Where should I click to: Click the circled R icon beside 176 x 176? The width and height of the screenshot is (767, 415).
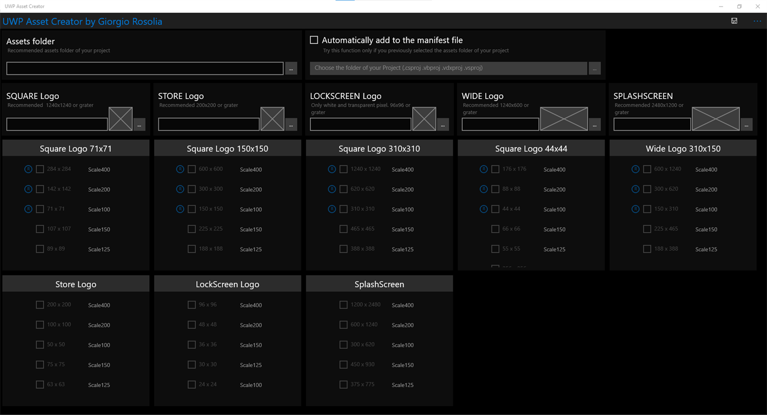(484, 169)
